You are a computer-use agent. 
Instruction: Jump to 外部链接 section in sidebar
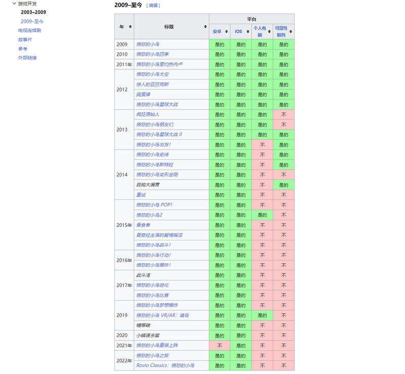click(27, 58)
